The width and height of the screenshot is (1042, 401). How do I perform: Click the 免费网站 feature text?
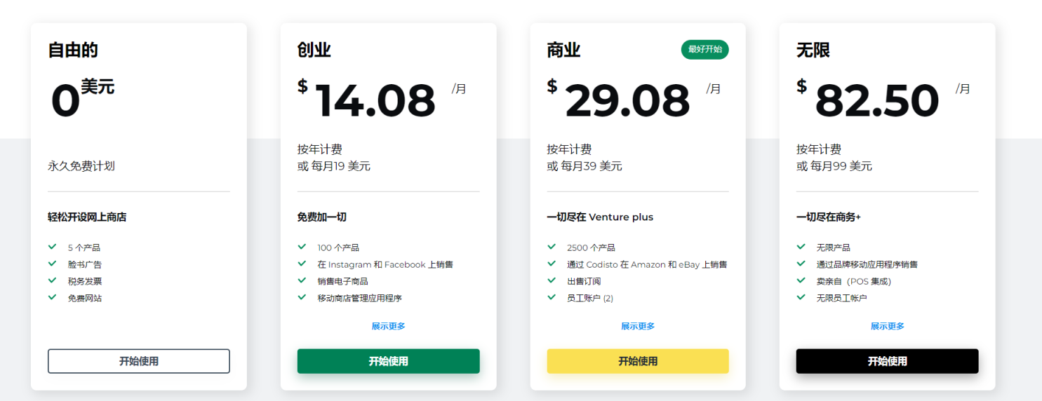[84, 298]
